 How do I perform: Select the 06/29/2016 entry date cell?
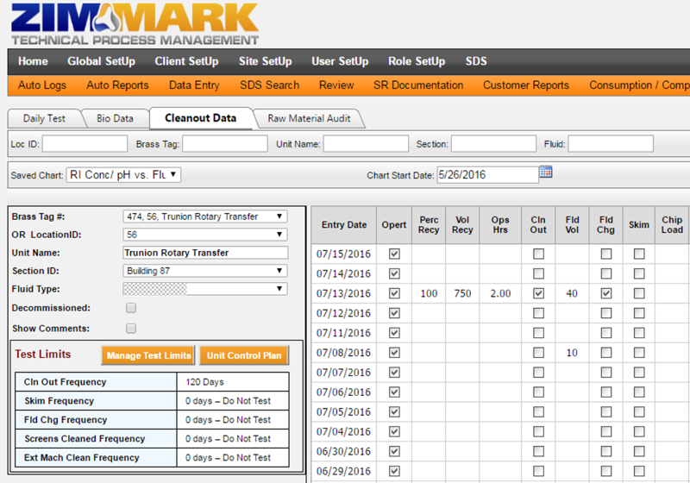(x=343, y=471)
